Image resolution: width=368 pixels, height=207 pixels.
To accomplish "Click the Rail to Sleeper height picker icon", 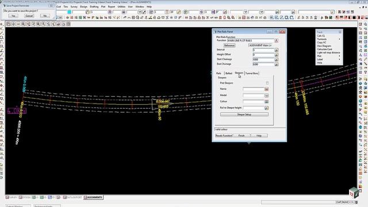I will pyautogui.click(x=266, y=108).
